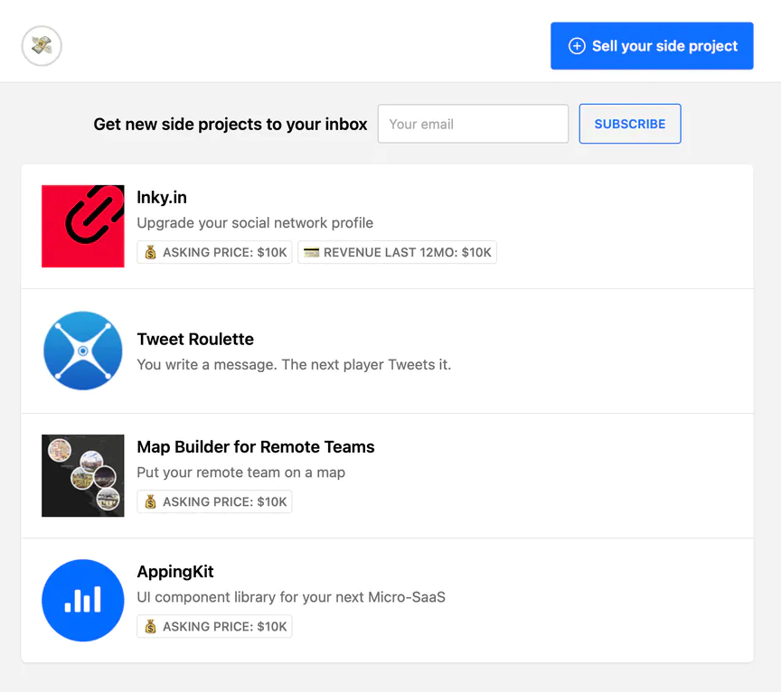Click Map Builder Asking Price $10K tag

click(x=214, y=501)
